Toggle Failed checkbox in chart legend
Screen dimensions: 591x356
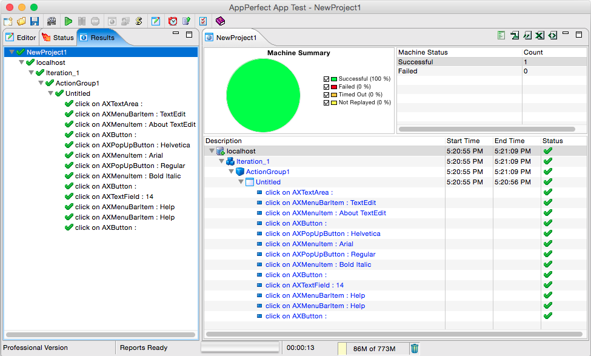pos(326,87)
